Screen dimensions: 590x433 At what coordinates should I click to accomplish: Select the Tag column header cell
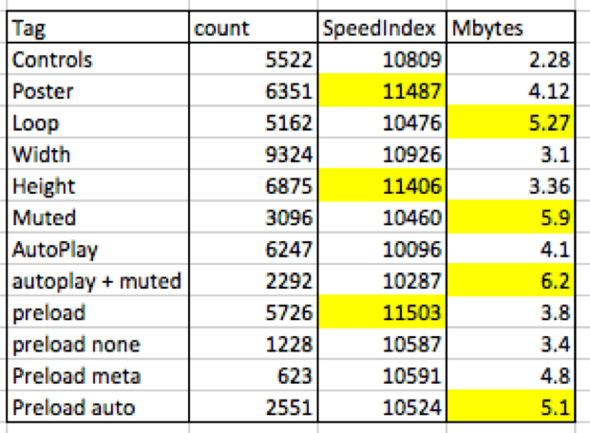(x=97, y=27)
